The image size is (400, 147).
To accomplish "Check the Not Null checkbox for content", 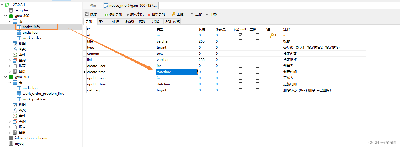I will click(x=240, y=54).
